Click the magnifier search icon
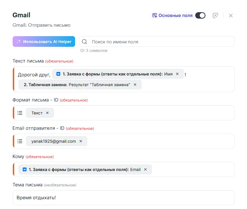The height and width of the screenshot is (209, 247). [85, 42]
